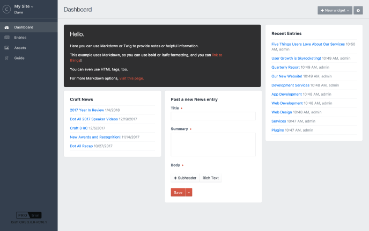Click the PRO trial badge
Image resolution: width=369 pixels, height=231 pixels.
(x=29, y=215)
